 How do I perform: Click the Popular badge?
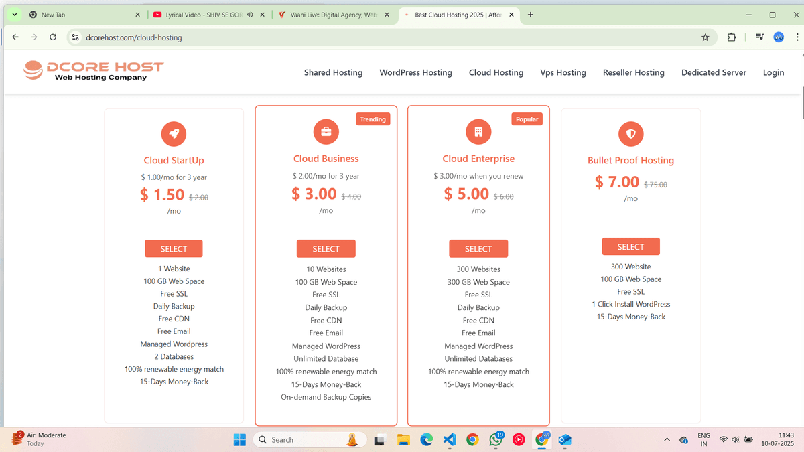pyautogui.click(x=527, y=119)
